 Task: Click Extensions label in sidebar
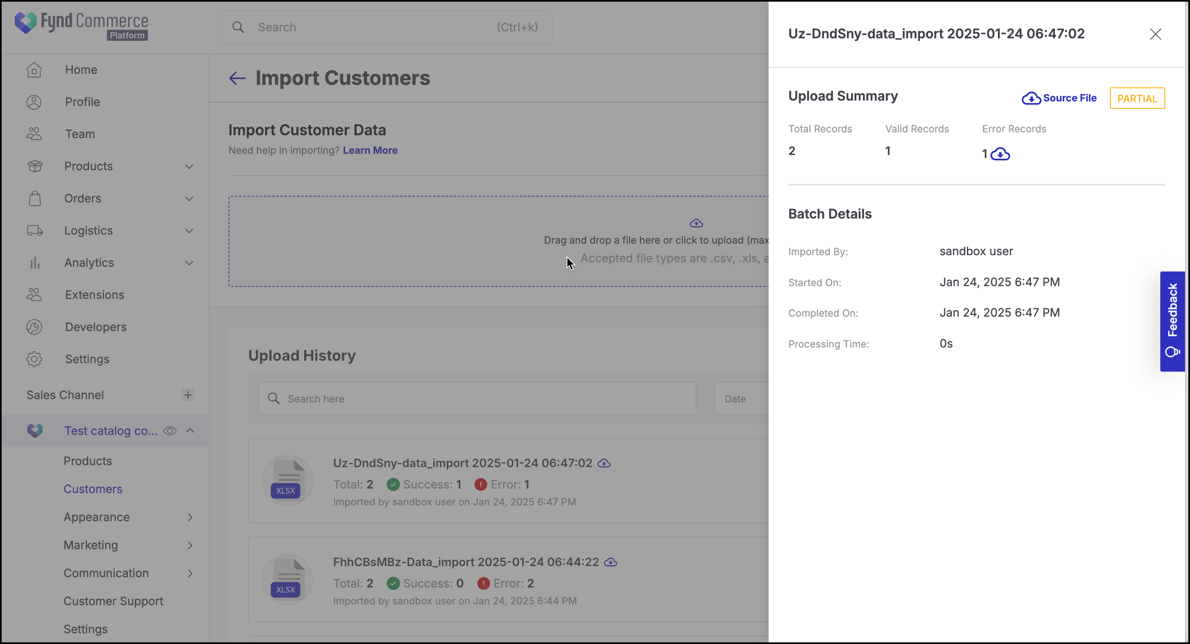click(95, 295)
